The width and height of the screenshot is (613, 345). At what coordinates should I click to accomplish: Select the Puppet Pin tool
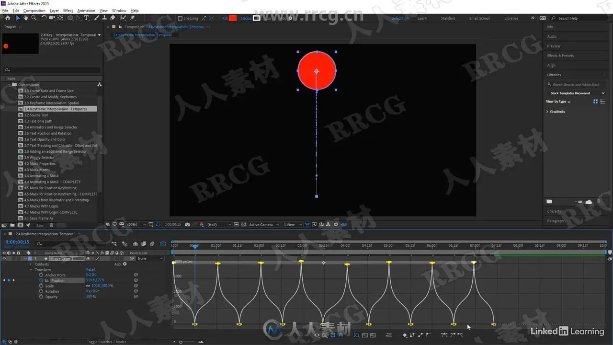(x=133, y=18)
